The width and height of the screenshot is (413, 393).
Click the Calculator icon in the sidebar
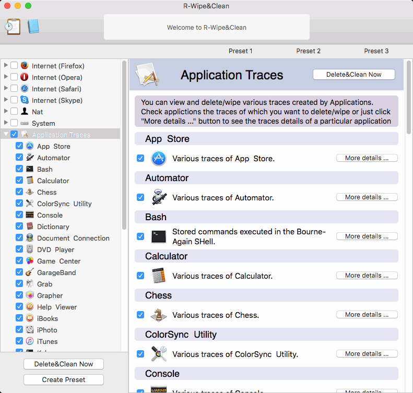click(30, 180)
